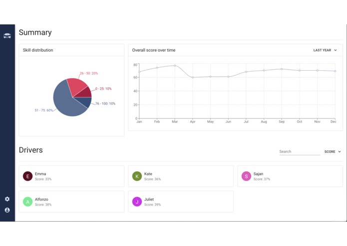Click the '80' y-axis label

pos(135,65)
